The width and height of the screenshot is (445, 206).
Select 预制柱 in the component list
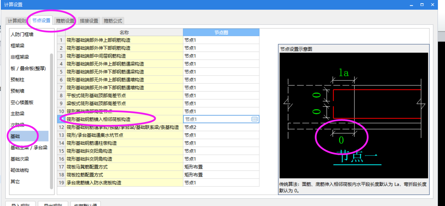(x=17, y=80)
